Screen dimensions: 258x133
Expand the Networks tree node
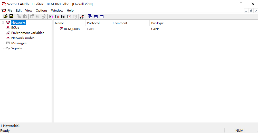coord(3,23)
